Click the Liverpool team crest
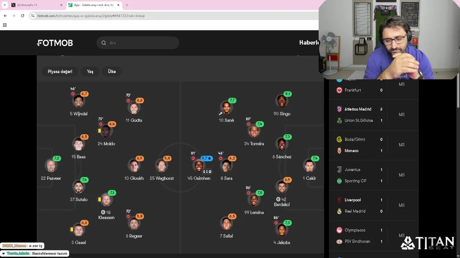The image size is (460, 258). [339, 200]
